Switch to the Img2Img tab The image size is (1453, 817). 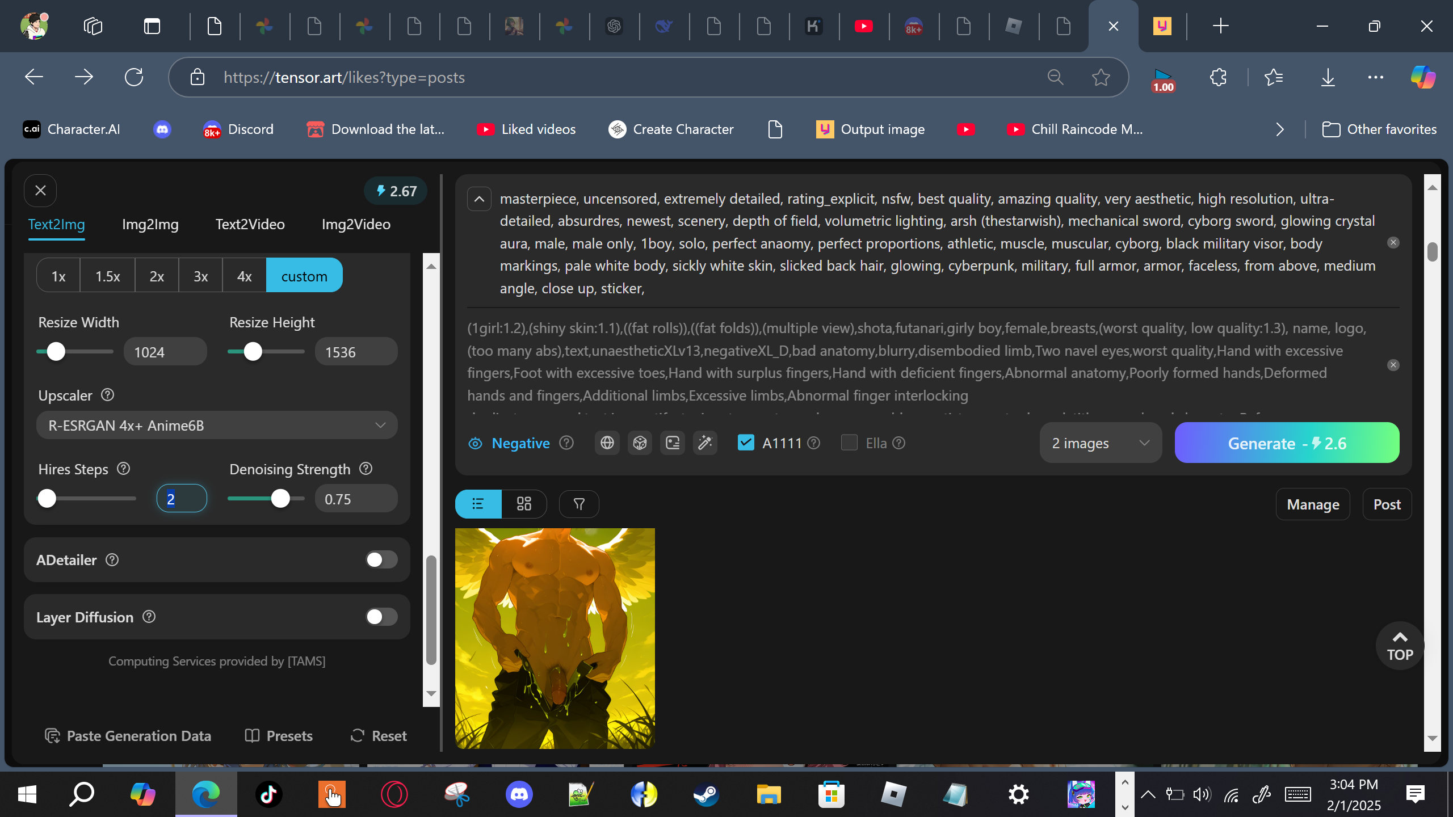tap(150, 224)
